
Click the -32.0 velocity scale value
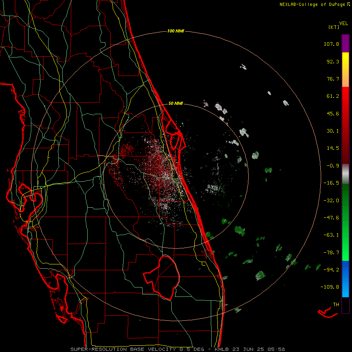331,201
